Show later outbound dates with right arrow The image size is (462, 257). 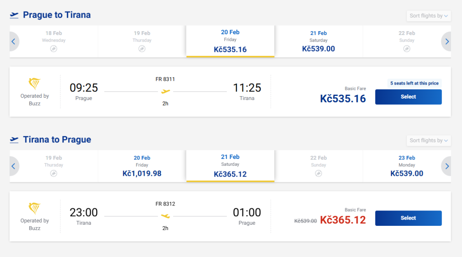[x=447, y=42]
